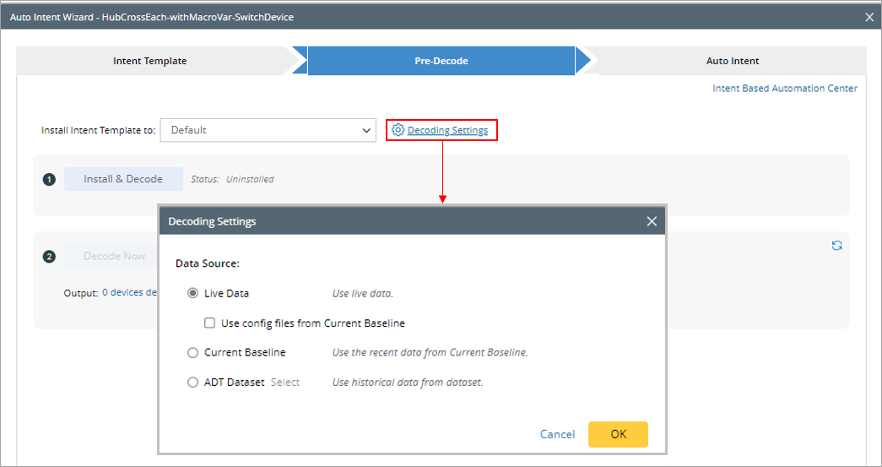Click the Pre-Decode step tab
The height and width of the screenshot is (467, 882).
(x=441, y=61)
